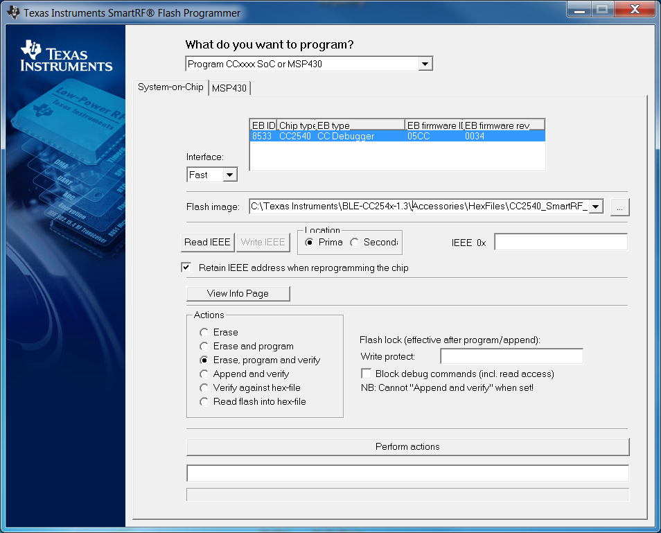
Task: Click the progress bar at bottom
Action: click(407, 495)
